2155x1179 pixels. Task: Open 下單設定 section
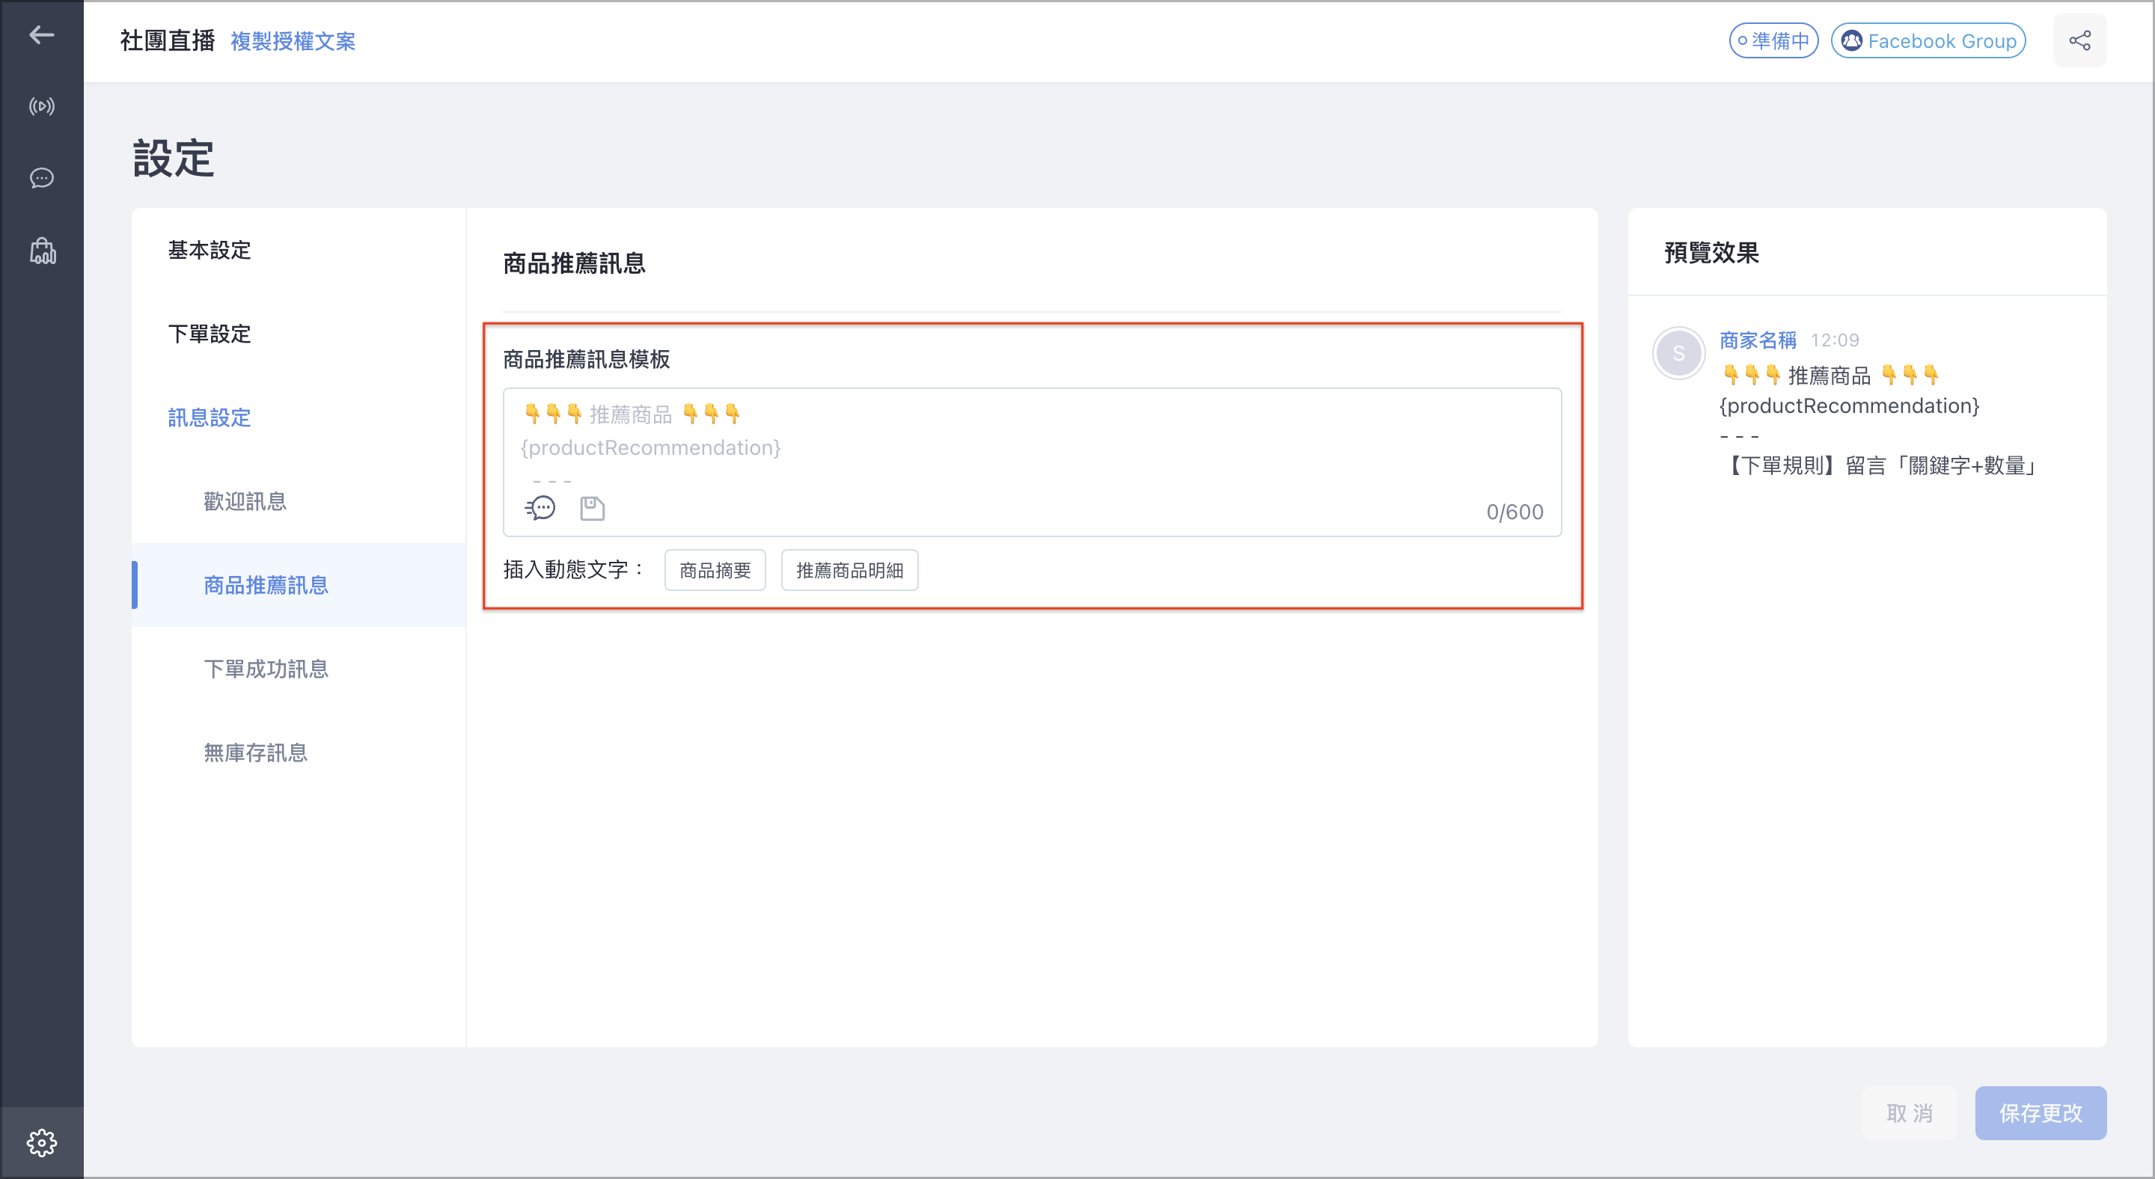pos(210,334)
